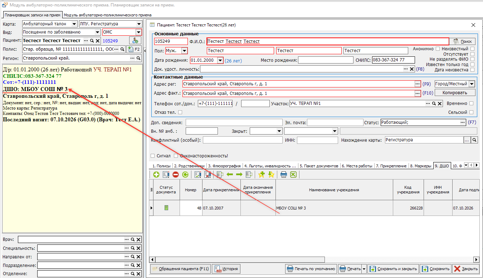Switch to Модуль амбулаторно-поликлинического приема tab
The height and width of the screenshot is (278, 483).
tap(108, 15)
